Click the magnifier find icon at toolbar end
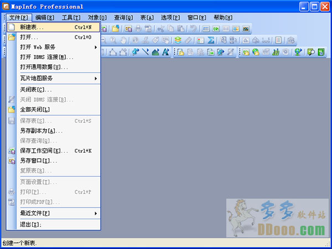The height and width of the screenshot is (249, 332). click(x=311, y=52)
